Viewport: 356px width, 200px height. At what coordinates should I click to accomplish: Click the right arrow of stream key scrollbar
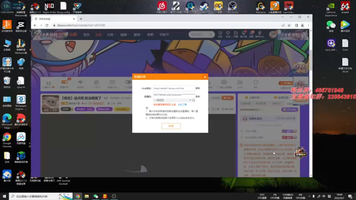click(190, 100)
